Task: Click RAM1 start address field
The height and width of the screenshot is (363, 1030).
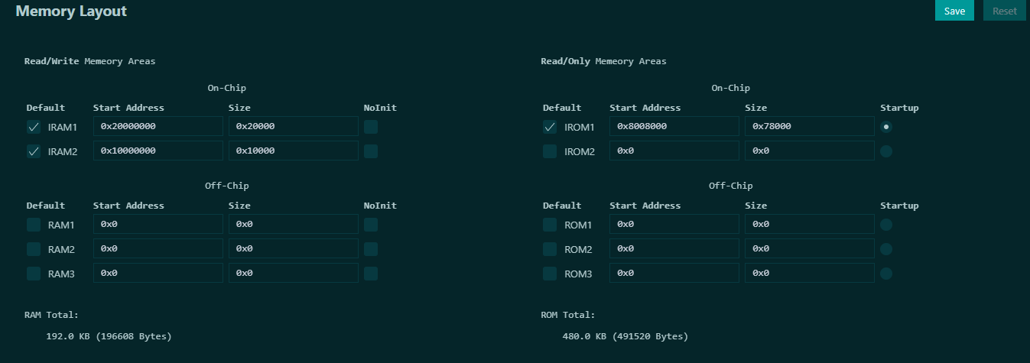Action: point(158,225)
